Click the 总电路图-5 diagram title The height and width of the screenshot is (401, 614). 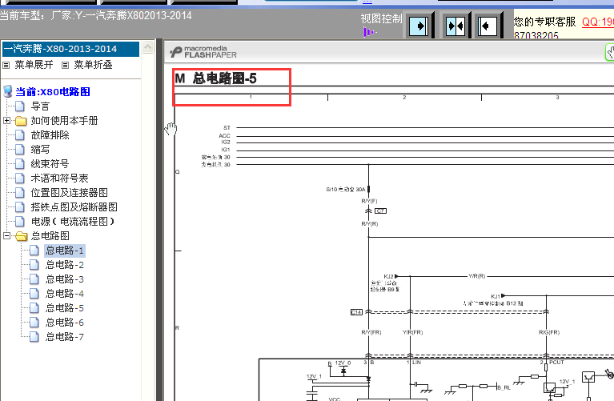[215, 78]
